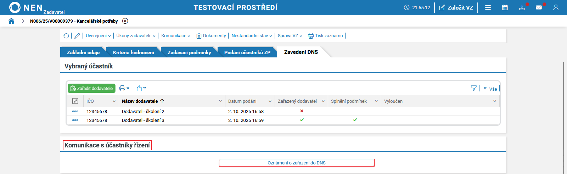Open the Zařazený dodavatel column filter arrow
The height and width of the screenshot is (174, 567).
(323, 101)
